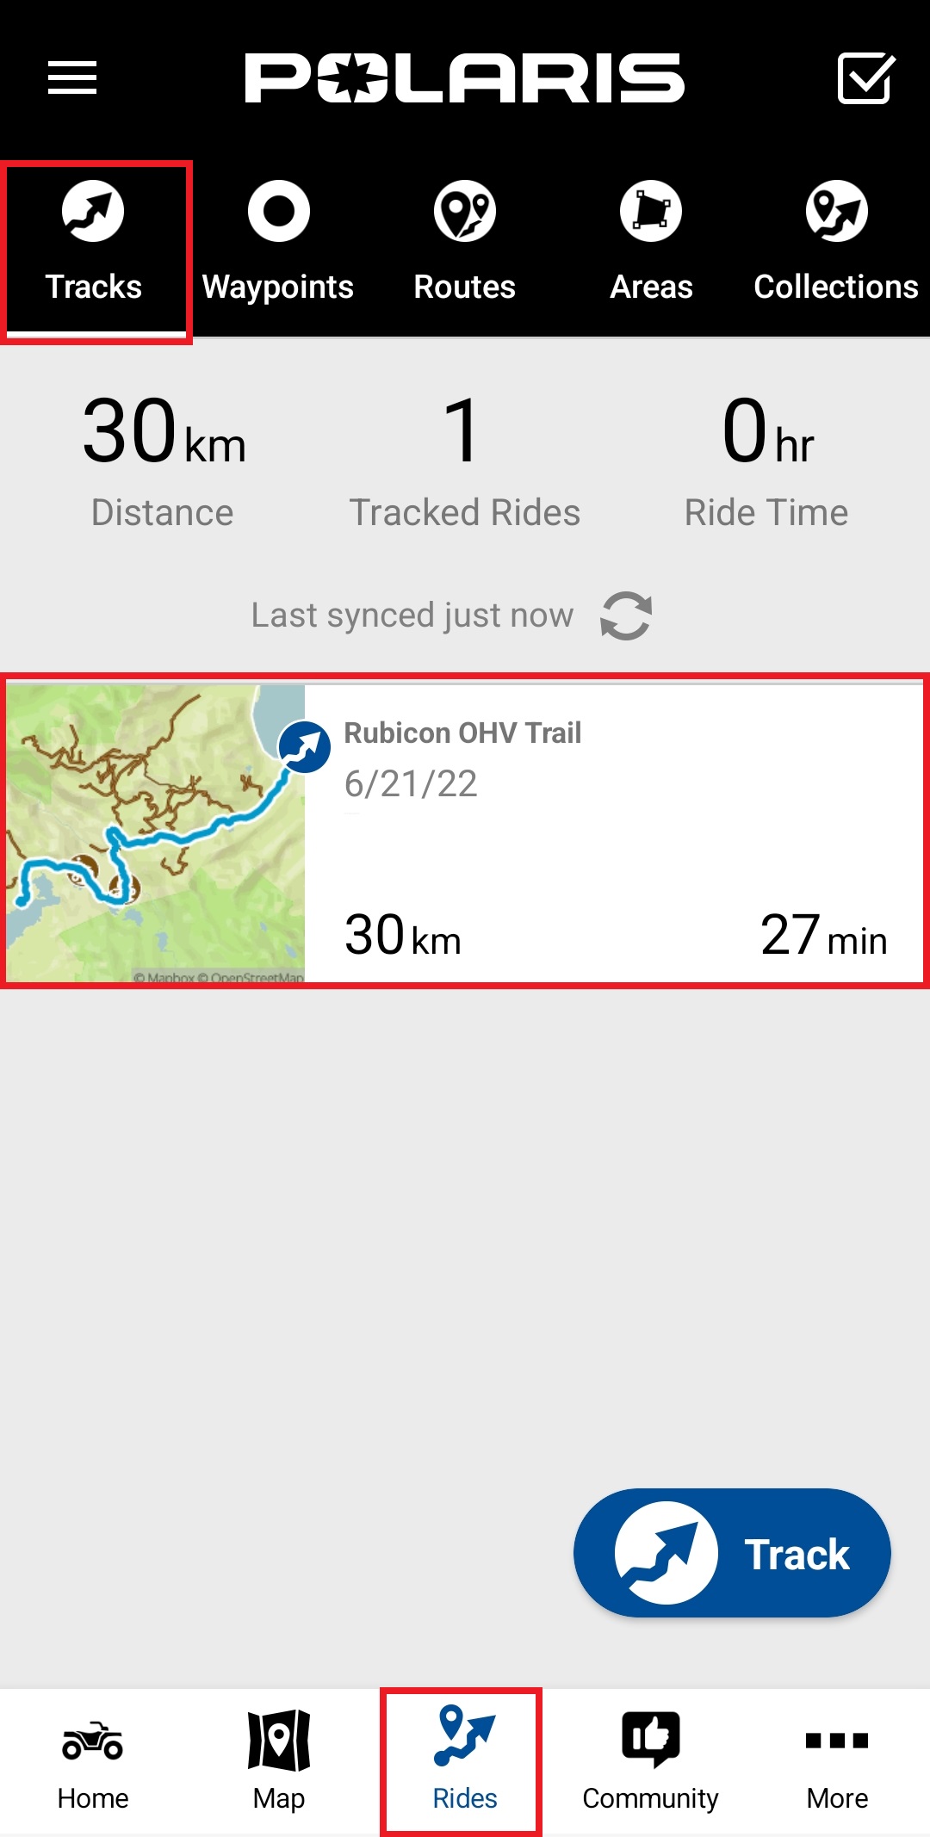The height and width of the screenshot is (1837, 930).
Task: Tap the Polaris logo
Action: click(x=464, y=78)
